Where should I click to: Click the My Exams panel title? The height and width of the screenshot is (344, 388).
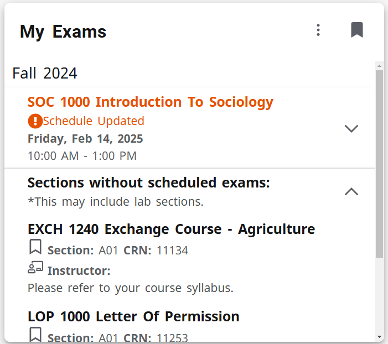(x=63, y=32)
